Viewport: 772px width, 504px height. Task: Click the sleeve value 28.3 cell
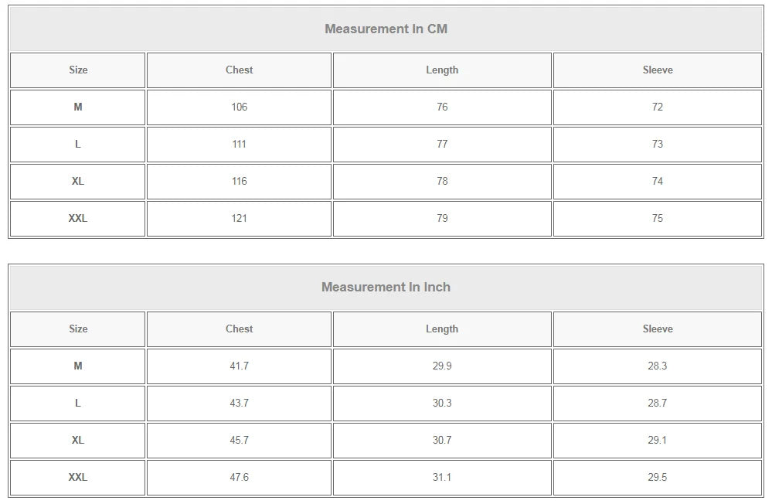[x=657, y=366]
